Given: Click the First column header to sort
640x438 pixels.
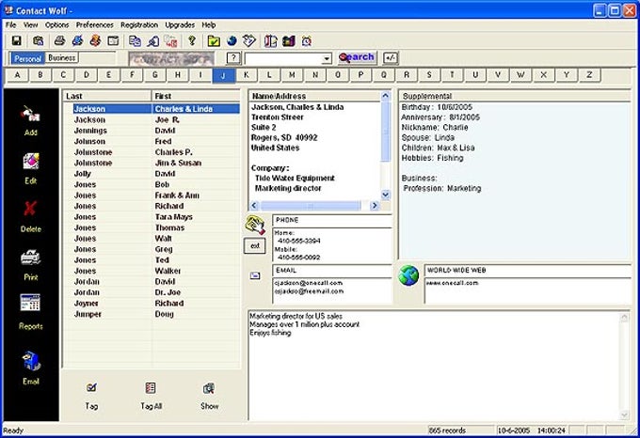Looking at the screenshot, I should (x=196, y=96).
